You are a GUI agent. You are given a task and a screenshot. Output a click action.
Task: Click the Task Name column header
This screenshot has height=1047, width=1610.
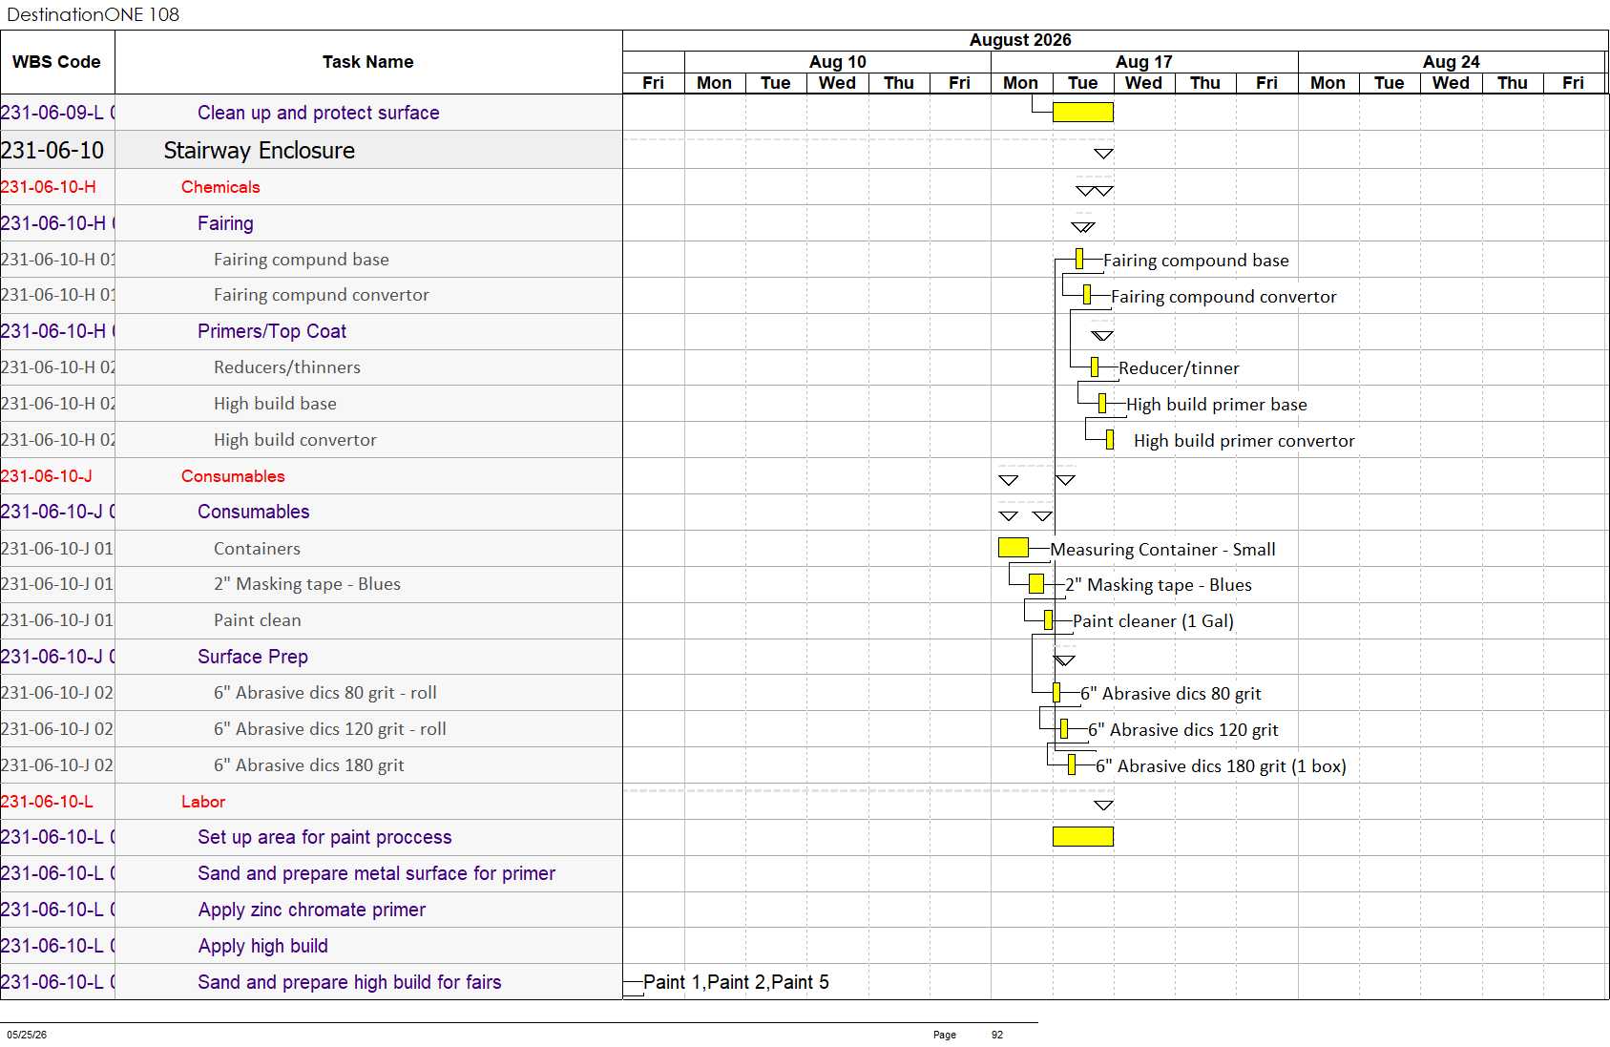[368, 62]
